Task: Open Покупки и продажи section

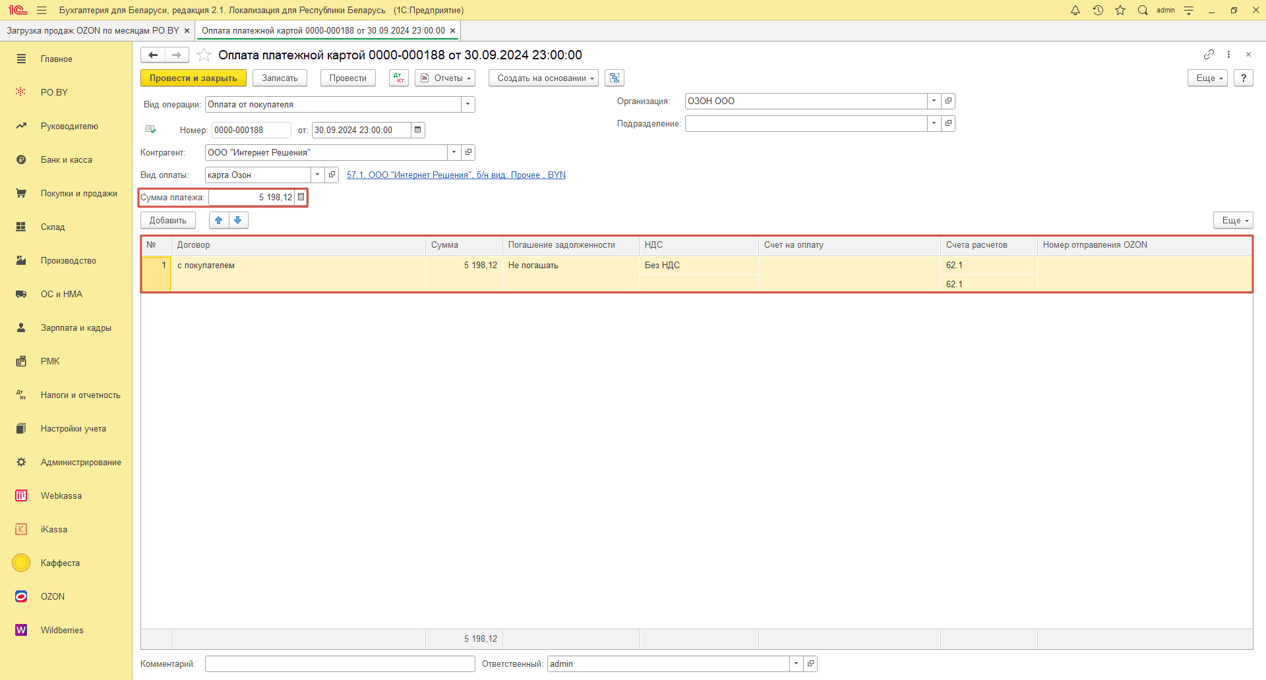Action: 79,193
